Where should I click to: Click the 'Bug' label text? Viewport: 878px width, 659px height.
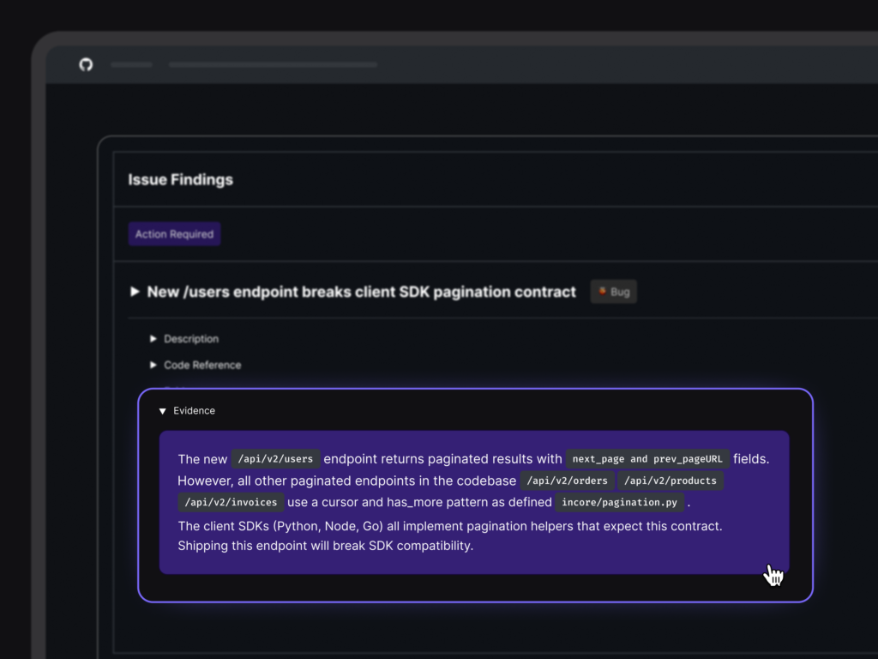pyautogui.click(x=621, y=292)
